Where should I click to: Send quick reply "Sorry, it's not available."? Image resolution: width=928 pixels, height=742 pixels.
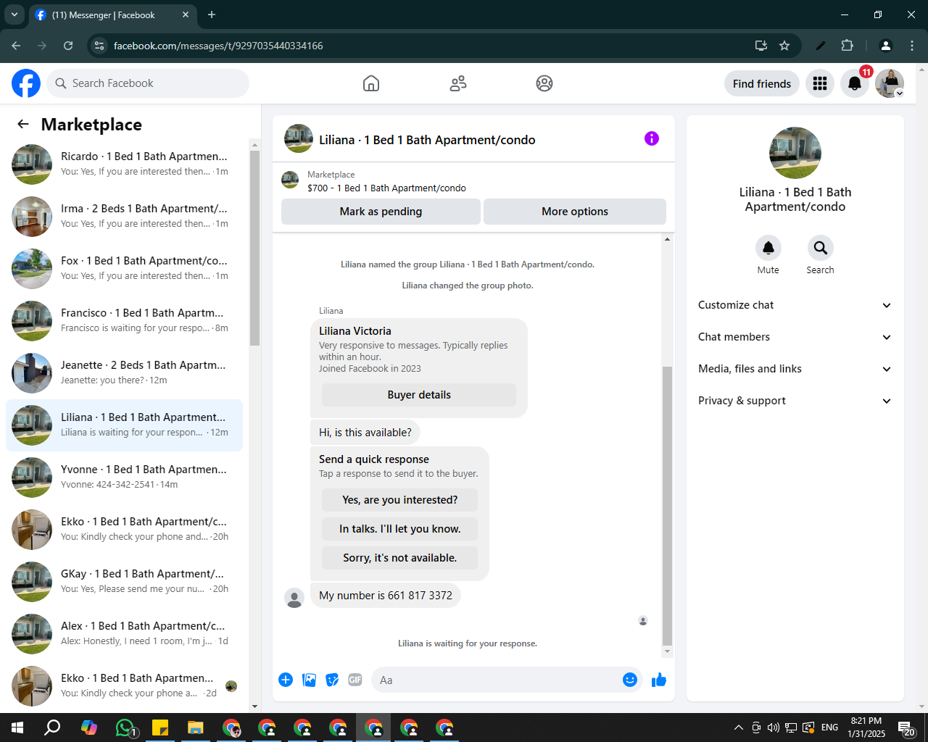[399, 558]
